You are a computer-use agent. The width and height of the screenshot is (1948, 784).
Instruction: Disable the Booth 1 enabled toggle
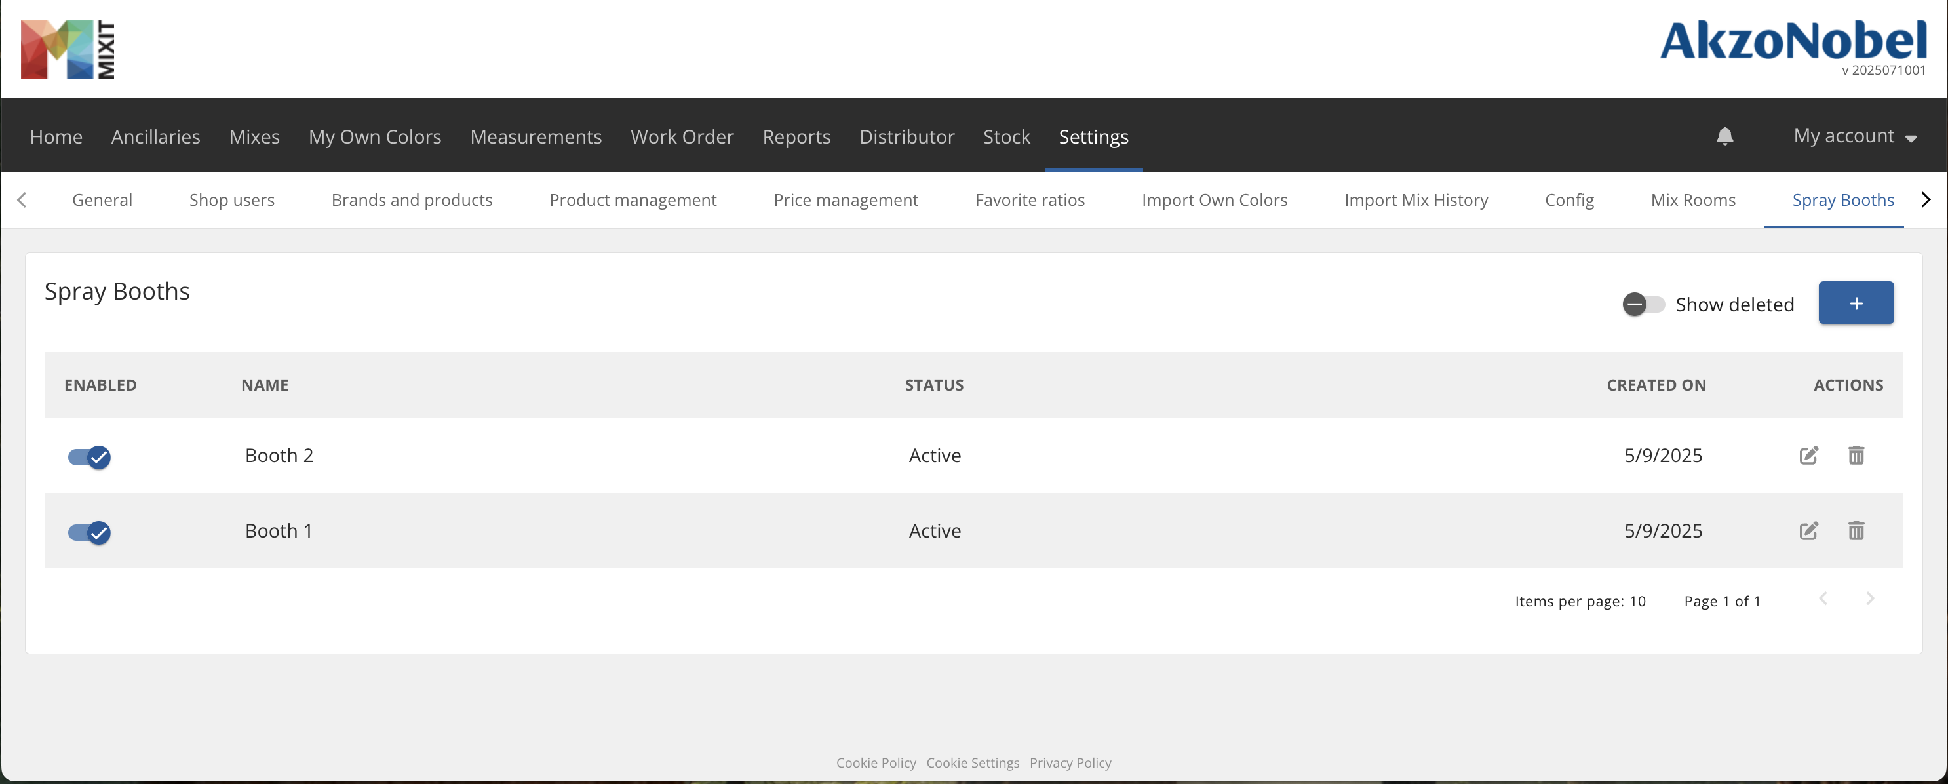(89, 532)
